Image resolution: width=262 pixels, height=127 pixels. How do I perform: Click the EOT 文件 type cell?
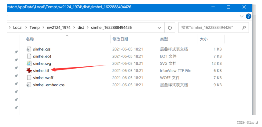168,56
